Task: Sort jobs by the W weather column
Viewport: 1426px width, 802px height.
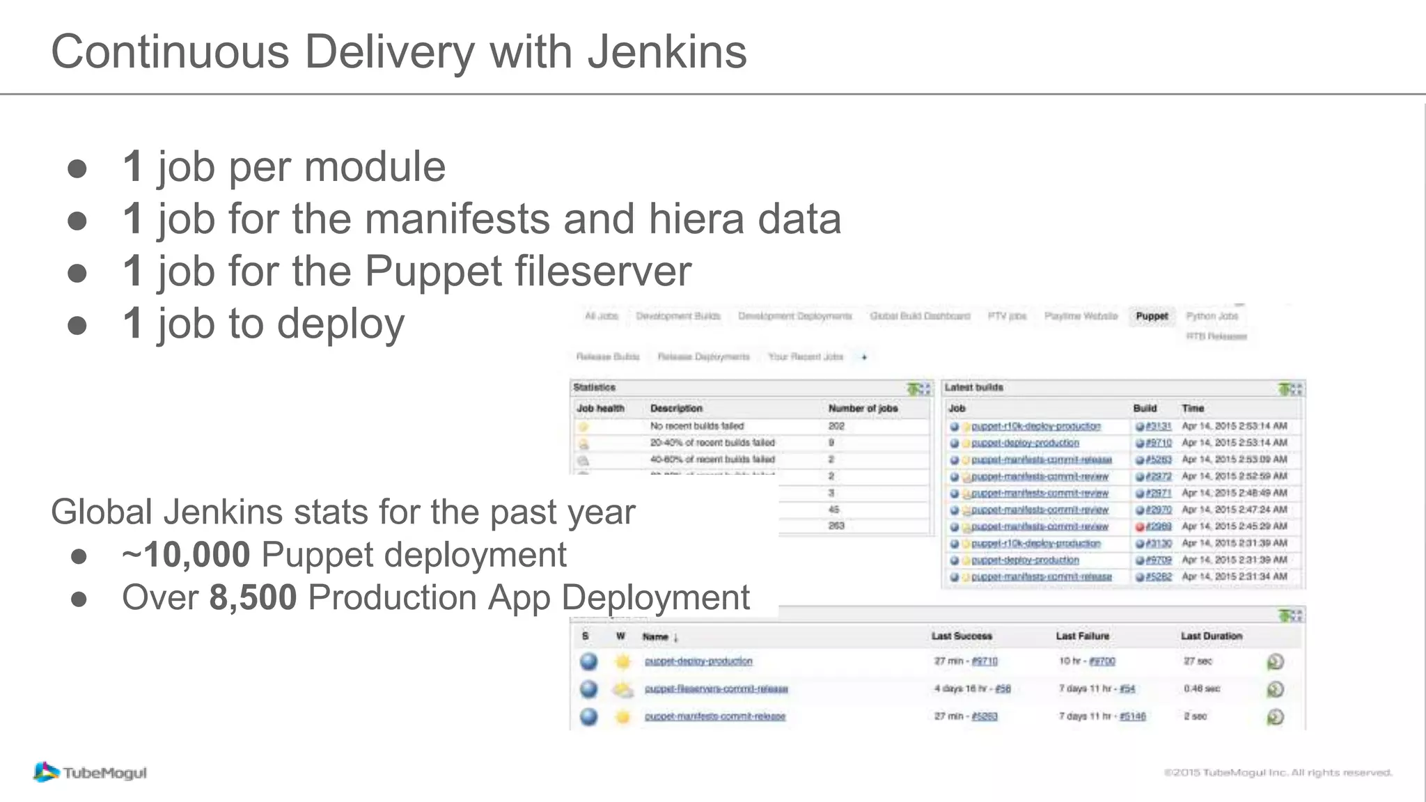Action: (620, 636)
